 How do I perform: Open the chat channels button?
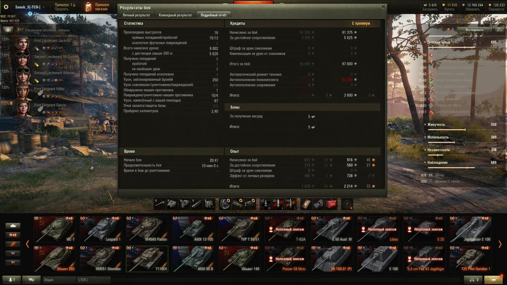[x=31, y=280]
